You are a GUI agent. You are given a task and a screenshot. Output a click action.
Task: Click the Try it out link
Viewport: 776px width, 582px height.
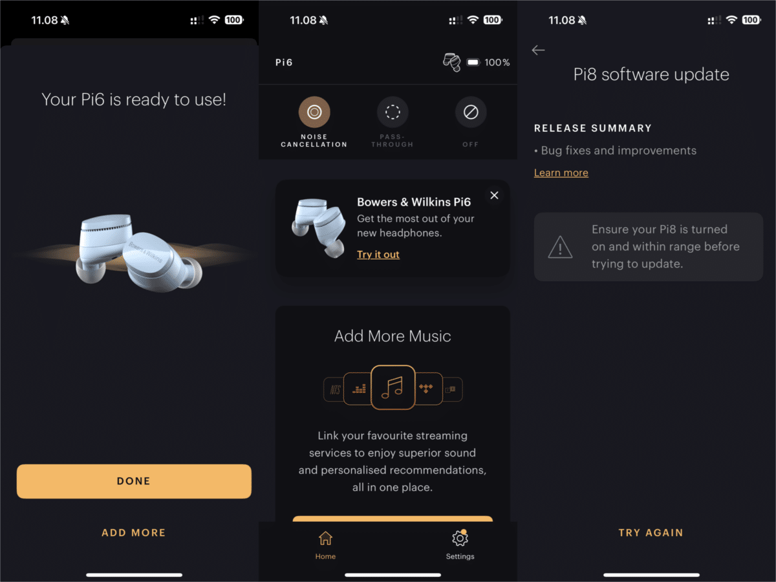pyautogui.click(x=378, y=254)
